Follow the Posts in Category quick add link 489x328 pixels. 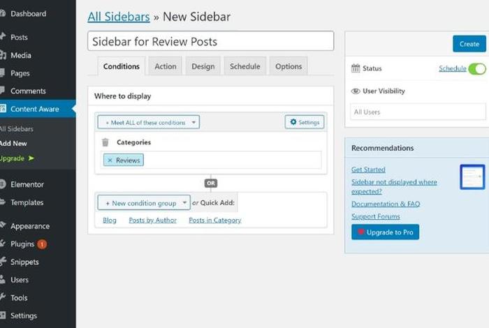pos(215,221)
